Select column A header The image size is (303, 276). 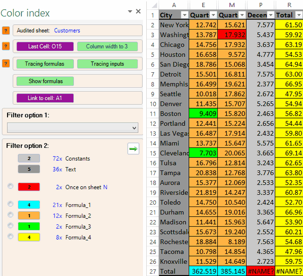point(174,5)
